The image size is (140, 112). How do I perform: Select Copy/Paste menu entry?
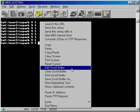pyautogui.click(x=66, y=53)
